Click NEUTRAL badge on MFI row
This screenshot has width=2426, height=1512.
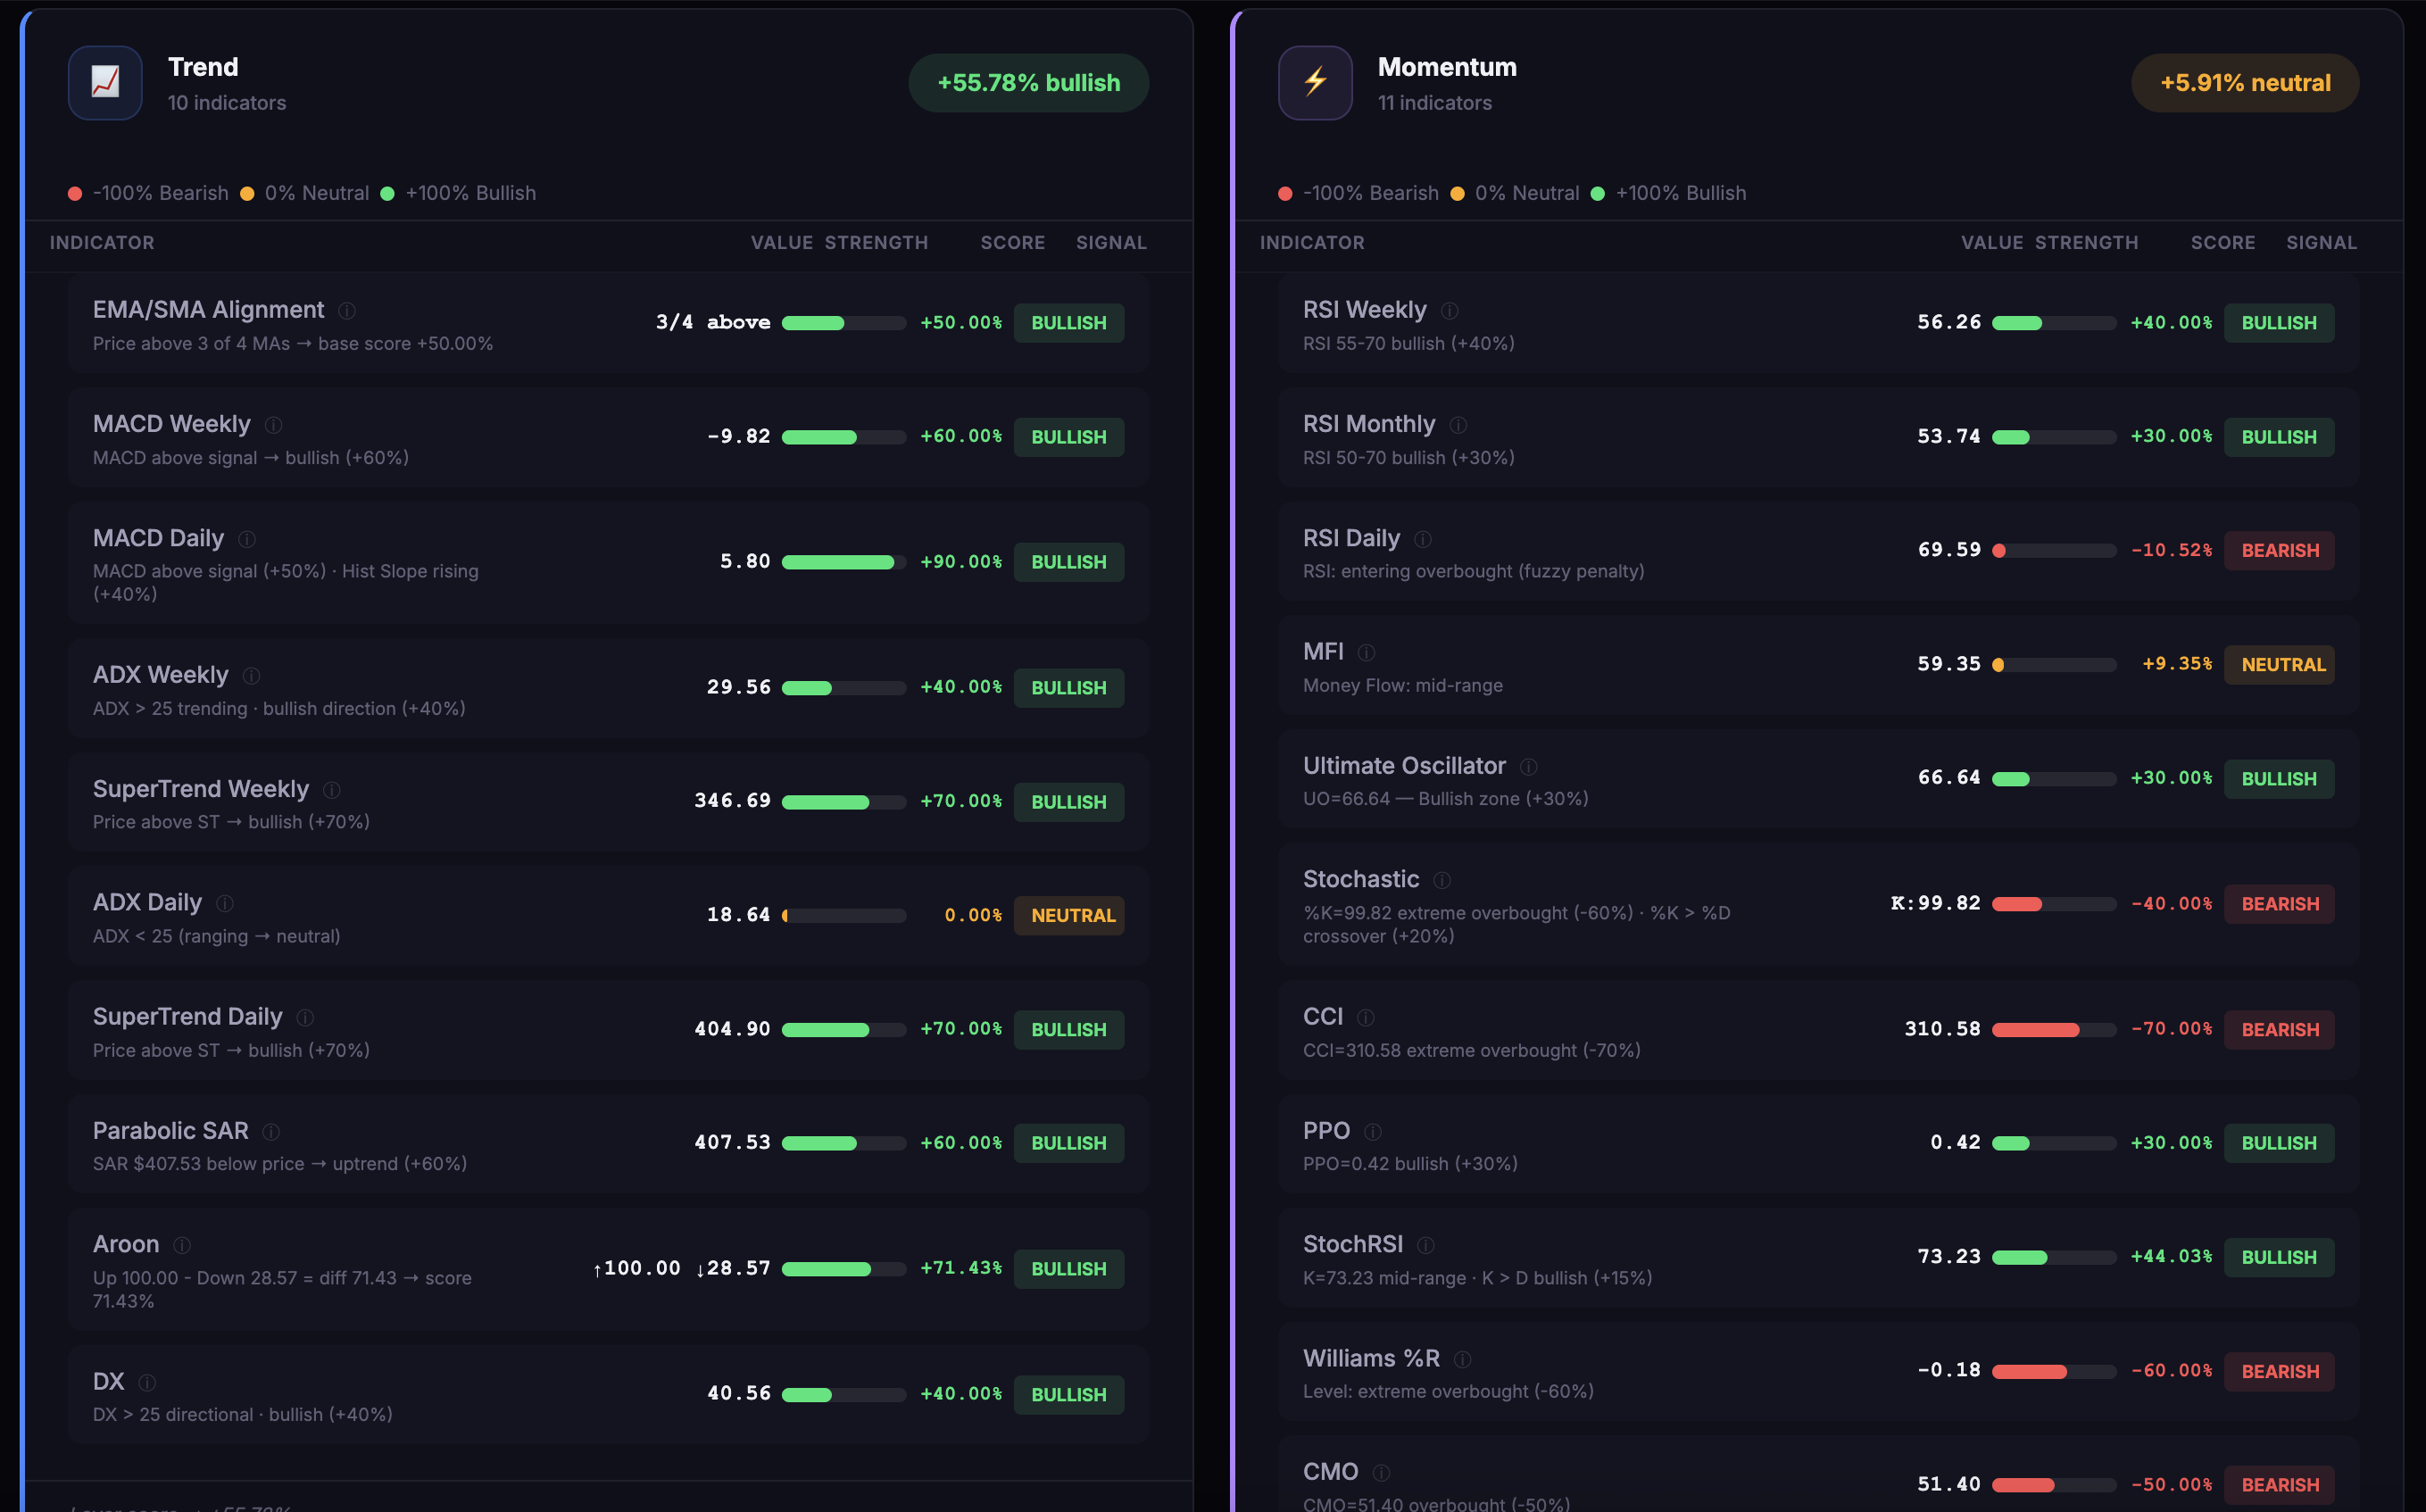pos(2279,664)
